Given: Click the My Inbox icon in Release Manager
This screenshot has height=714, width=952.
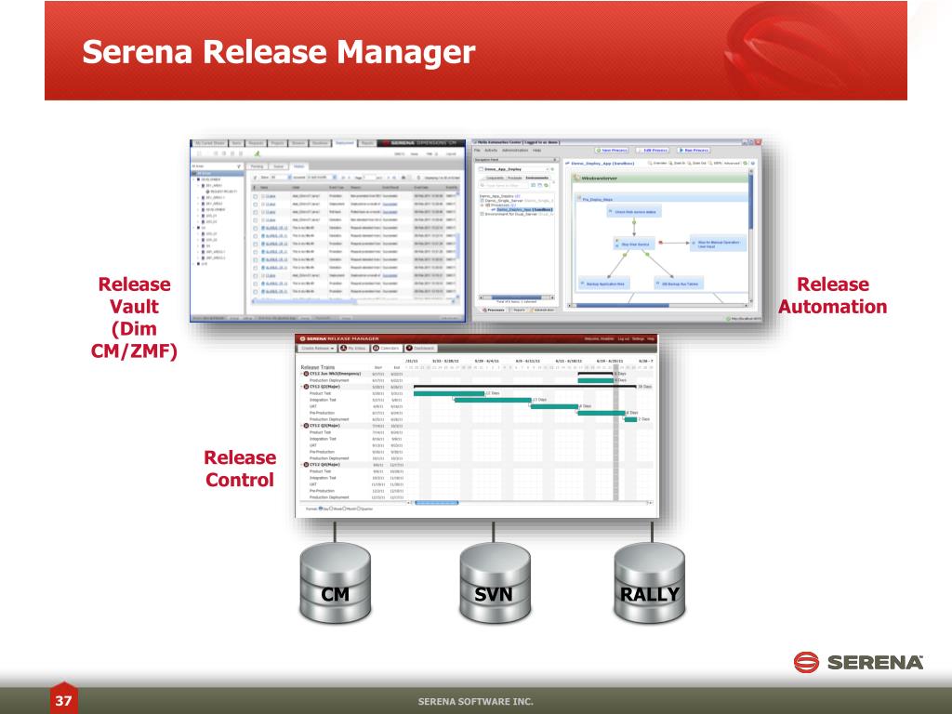Looking at the screenshot, I should point(344,348).
